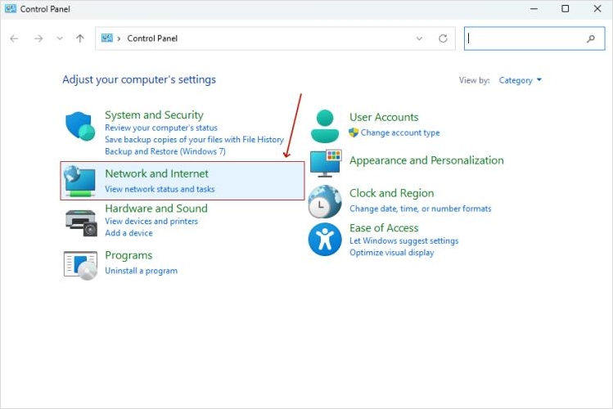This screenshot has height=409, width=613.
Task: Open the User Accounts person icon
Action: (325, 126)
